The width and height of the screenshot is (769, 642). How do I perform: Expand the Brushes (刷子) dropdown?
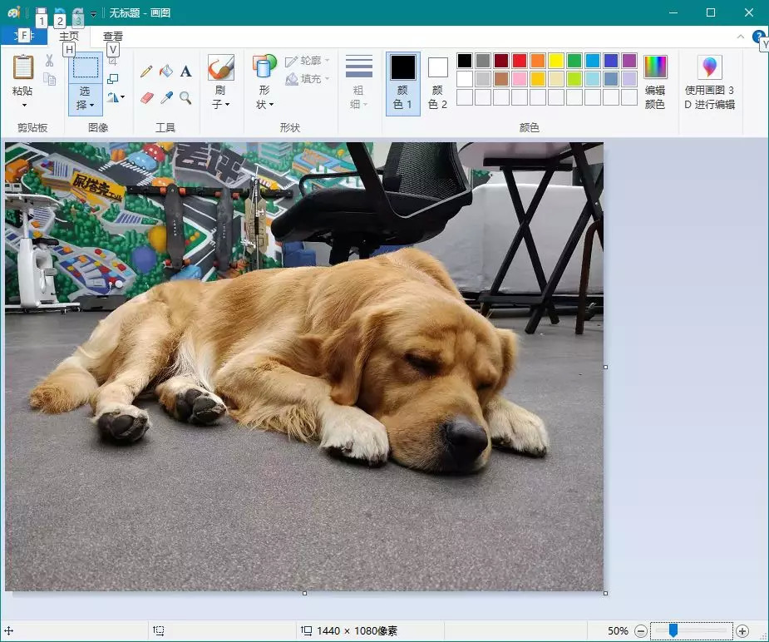[x=220, y=105]
